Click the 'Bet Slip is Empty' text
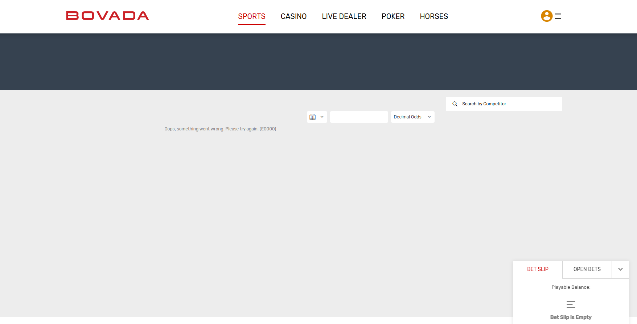The image size is (637, 324). [x=571, y=317]
